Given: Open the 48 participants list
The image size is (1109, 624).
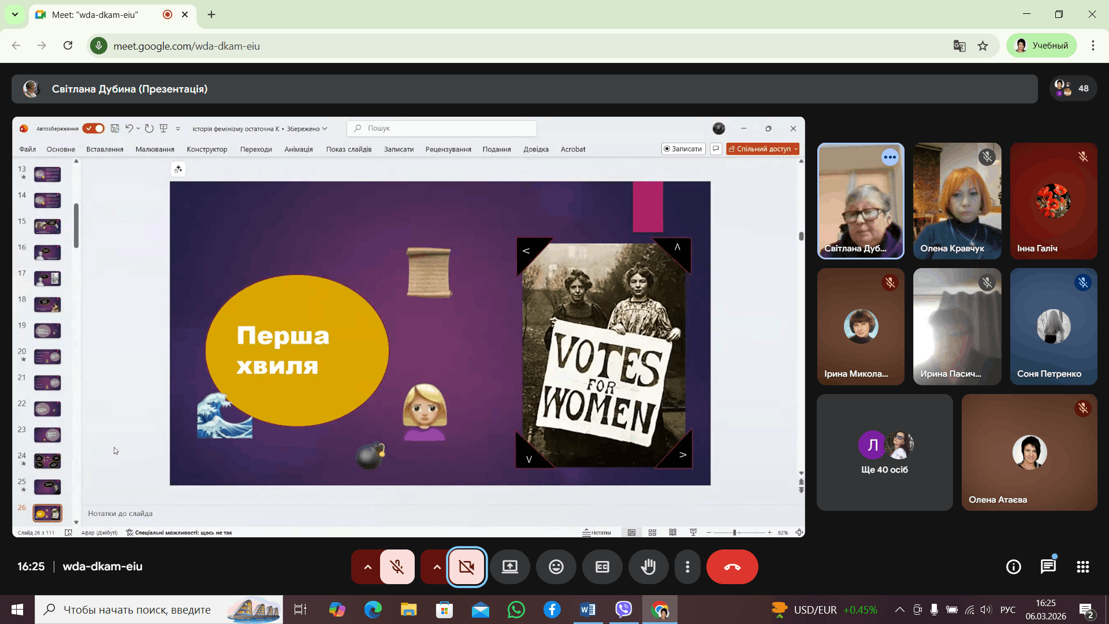Looking at the screenshot, I should [1073, 88].
